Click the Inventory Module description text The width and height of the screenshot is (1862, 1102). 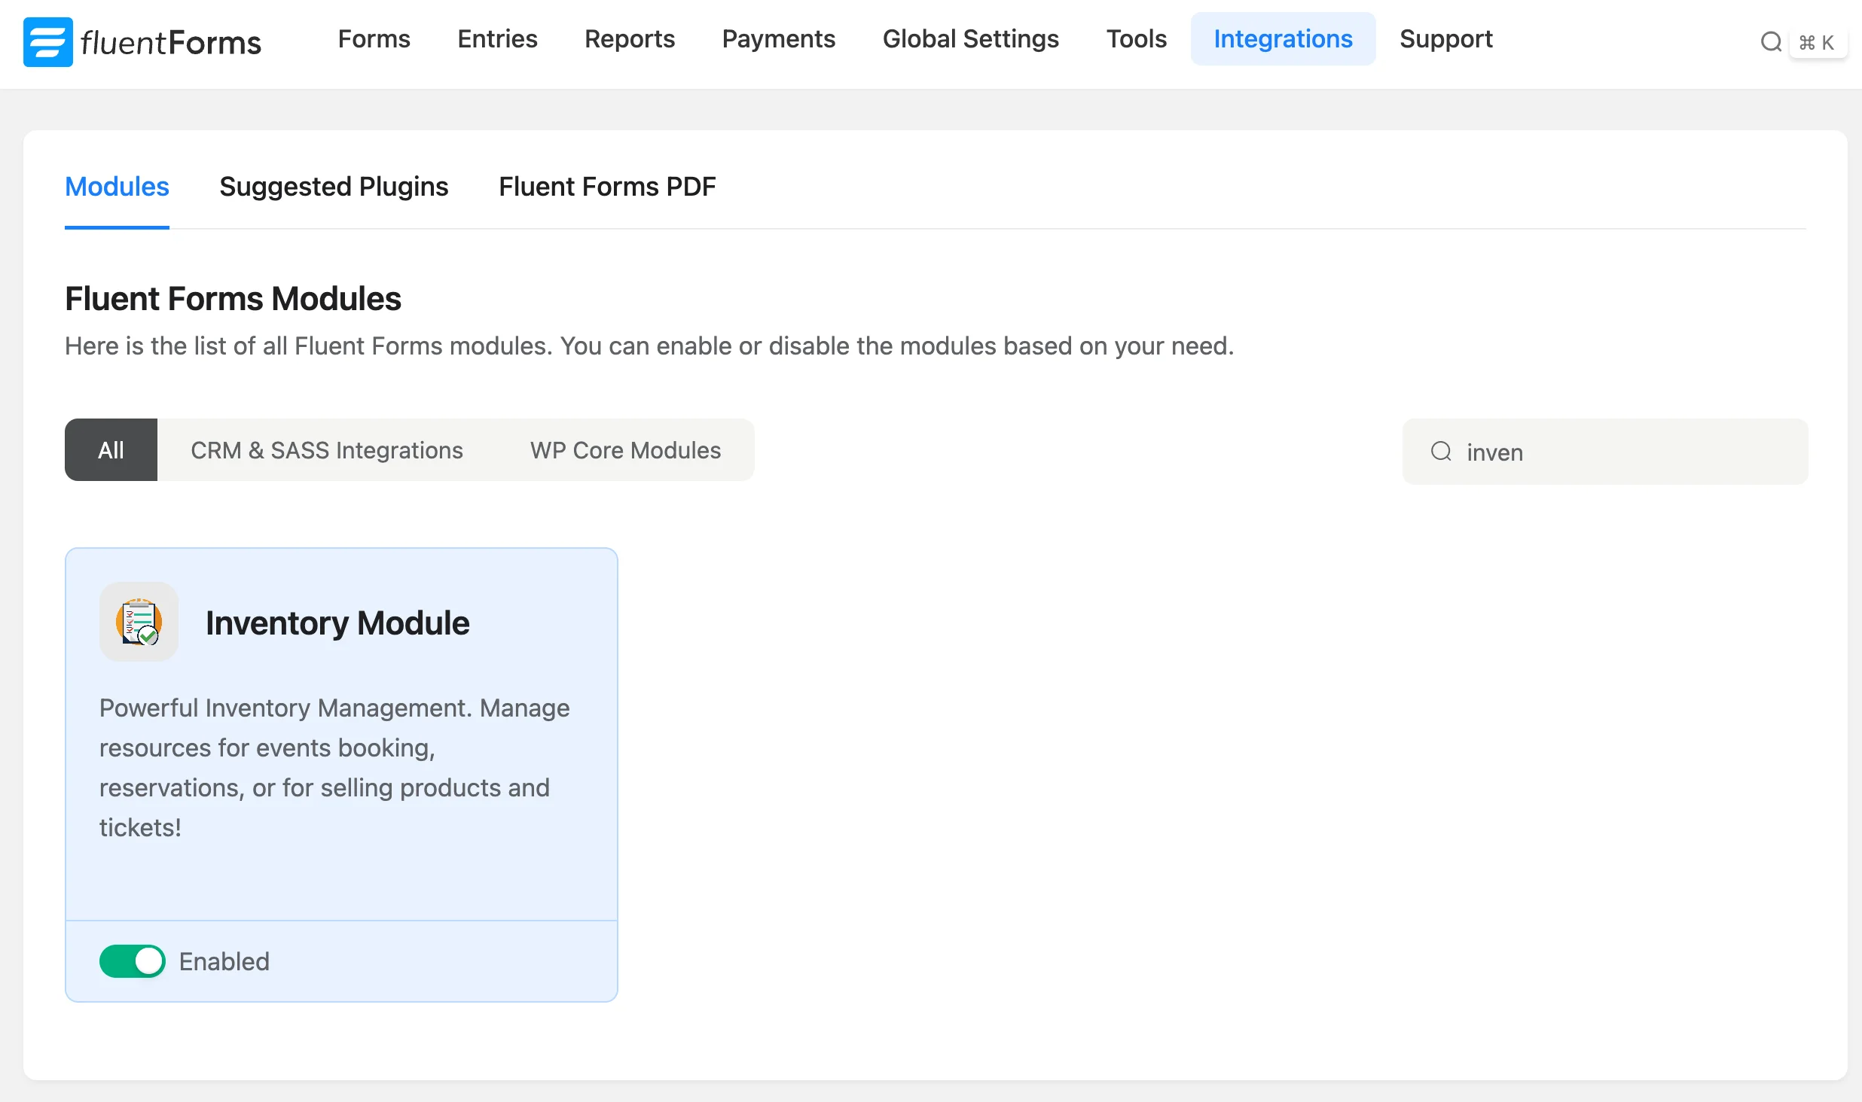click(x=335, y=767)
